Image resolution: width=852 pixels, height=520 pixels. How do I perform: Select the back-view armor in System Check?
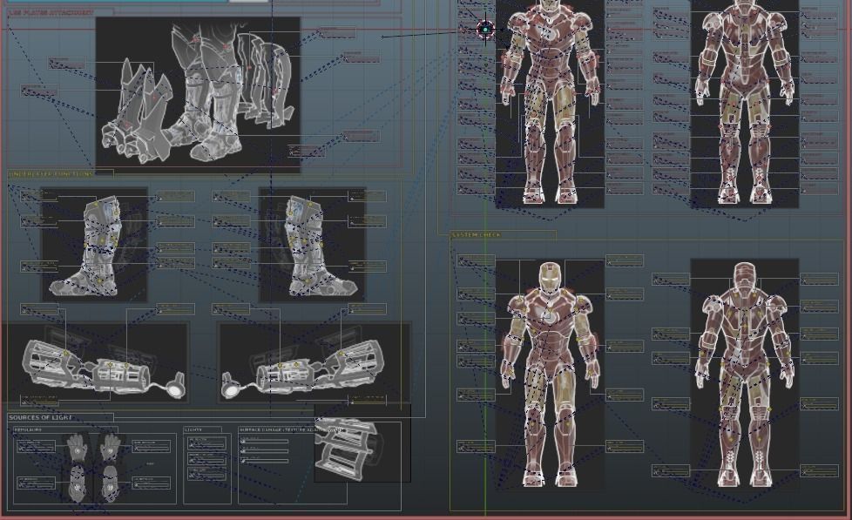pyautogui.click(x=745, y=374)
